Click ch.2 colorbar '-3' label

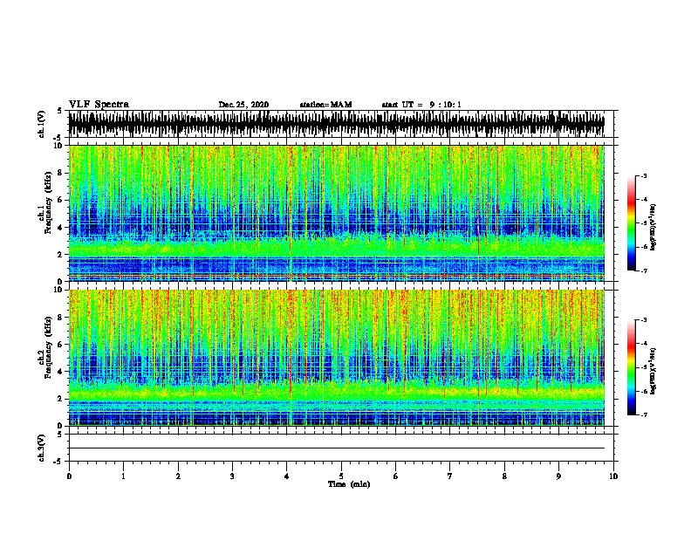(644, 320)
